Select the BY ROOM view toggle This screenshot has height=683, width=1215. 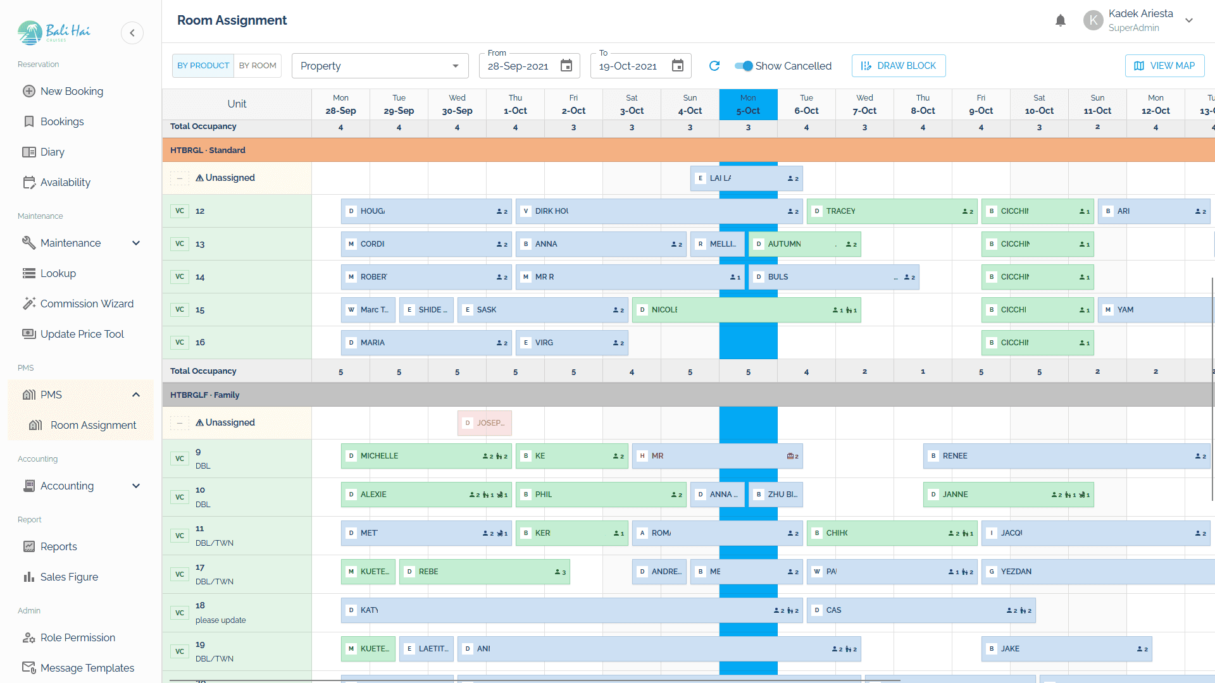pyautogui.click(x=258, y=66)
